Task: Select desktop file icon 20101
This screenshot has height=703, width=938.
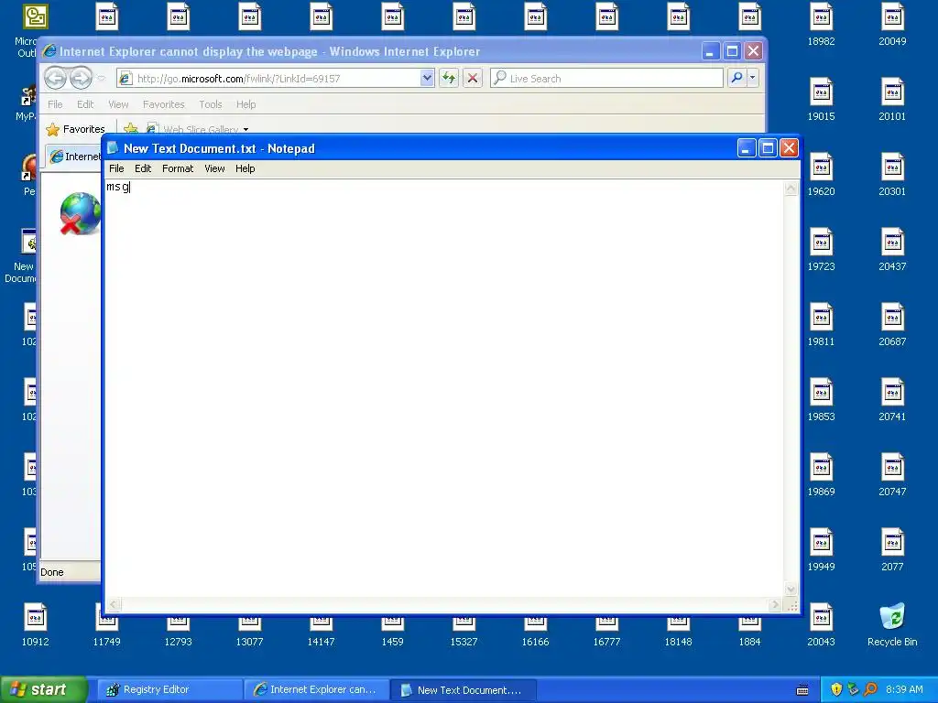Action: click(892, 100)
